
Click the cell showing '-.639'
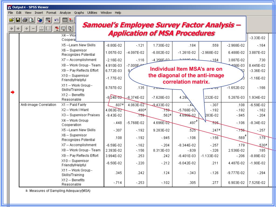pos(192,150)
